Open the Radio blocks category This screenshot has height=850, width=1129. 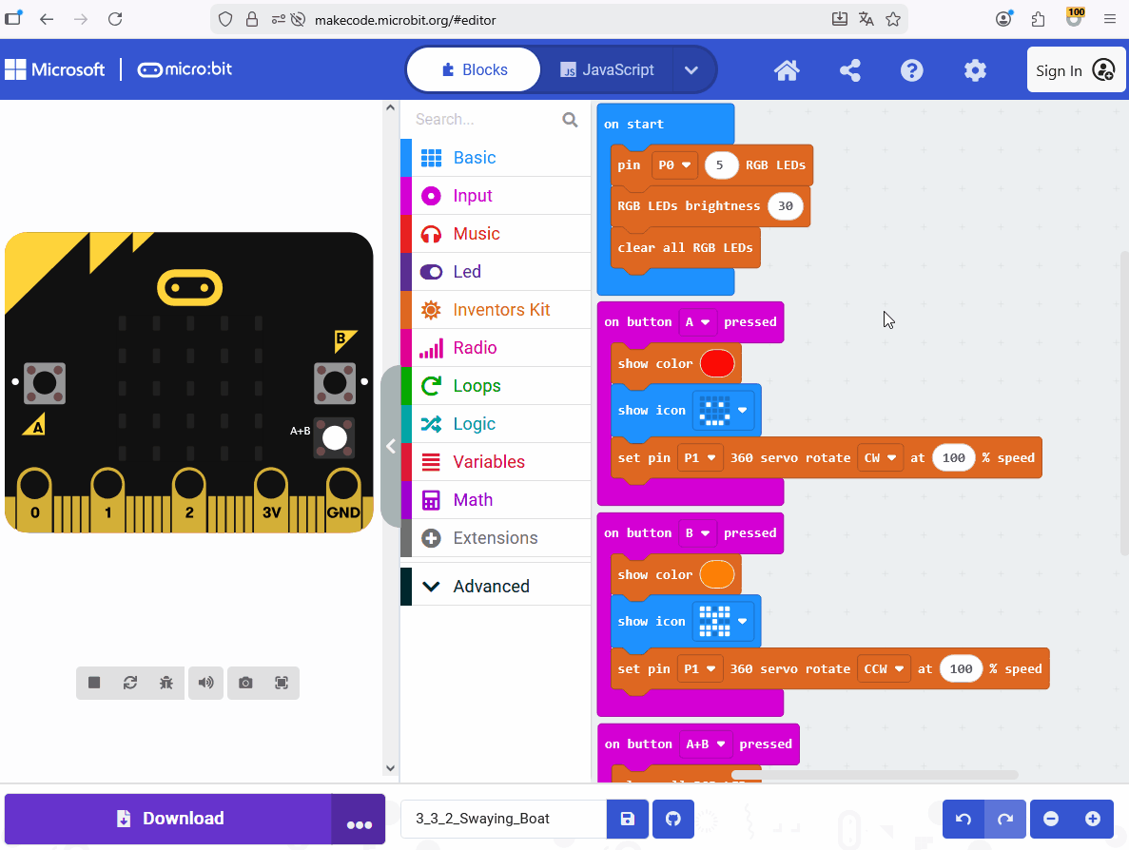(496, 348)
